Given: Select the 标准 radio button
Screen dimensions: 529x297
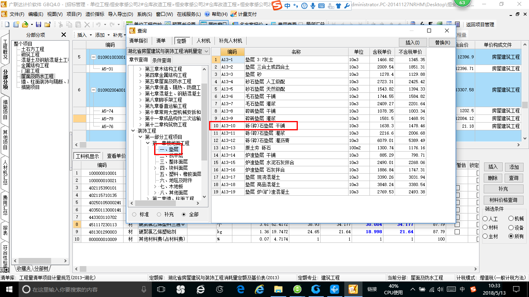Looking at the screenshot, I should pyautogui.click(x=134, y=214).
